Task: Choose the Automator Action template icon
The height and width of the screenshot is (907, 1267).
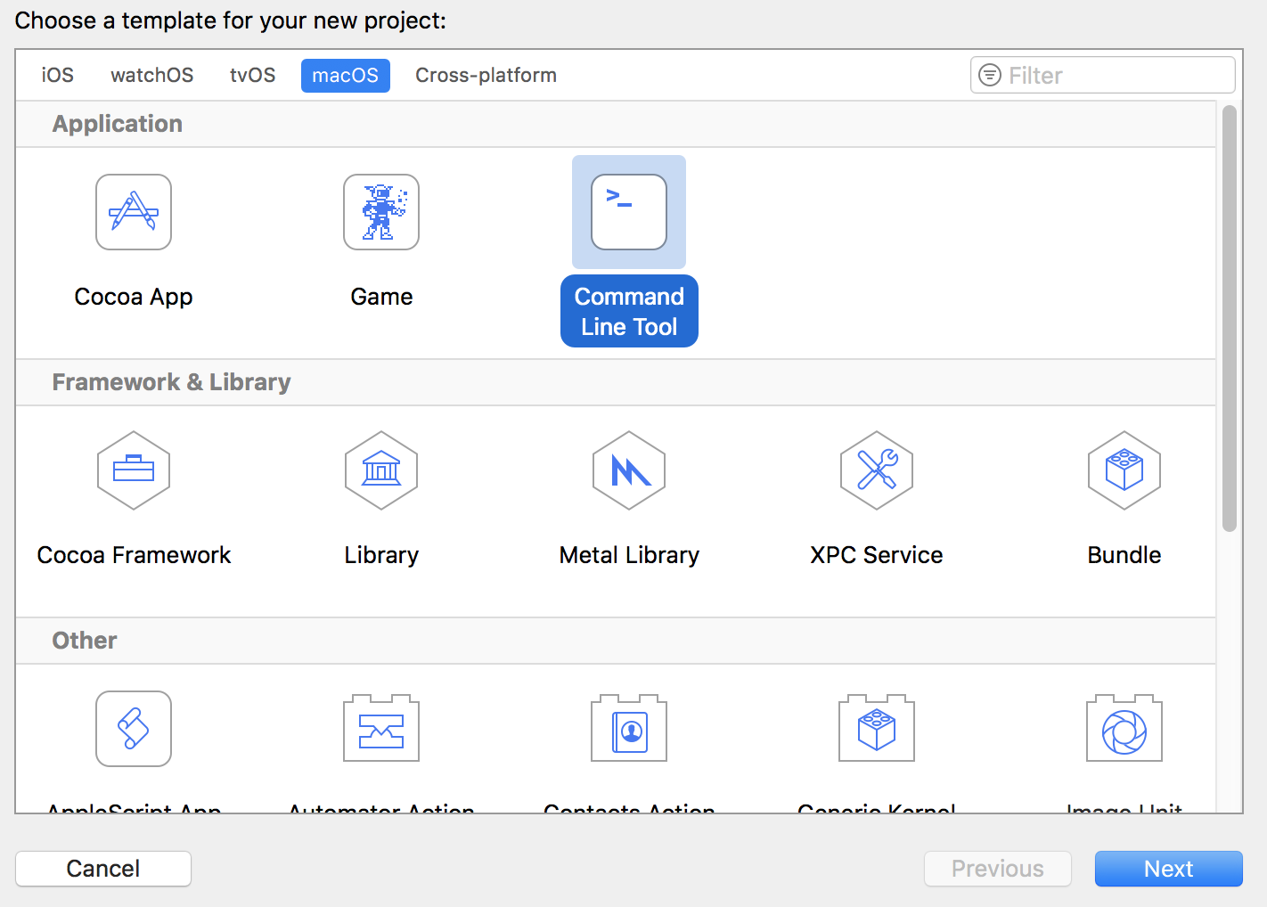Action: (x=381, y=728)
